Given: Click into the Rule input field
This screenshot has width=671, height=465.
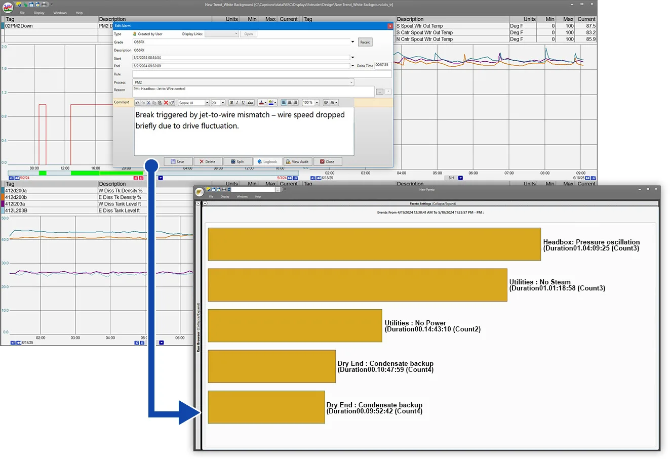Looking at the screenshot, I should tap(262, 74).
